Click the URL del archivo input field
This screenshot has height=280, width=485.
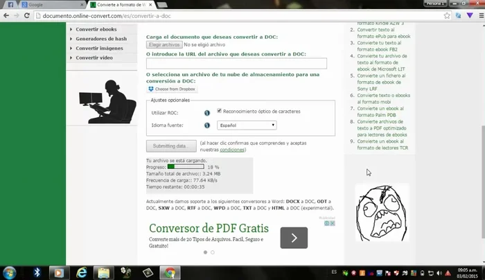pyautogui.click(x=236, y=64)
